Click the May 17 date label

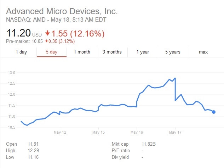(175, 132)
